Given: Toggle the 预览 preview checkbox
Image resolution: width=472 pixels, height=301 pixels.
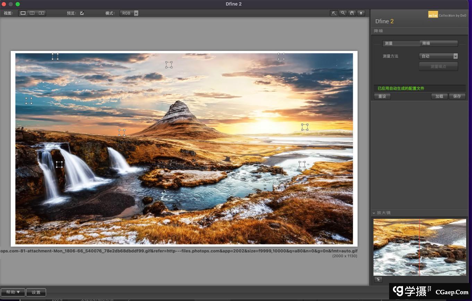Looking at the screenshot, I should point(82,13).
